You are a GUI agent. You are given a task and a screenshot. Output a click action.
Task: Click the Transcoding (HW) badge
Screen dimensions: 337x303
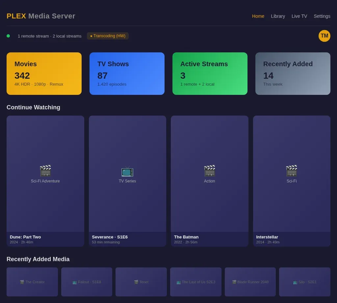tap(108, 36)
